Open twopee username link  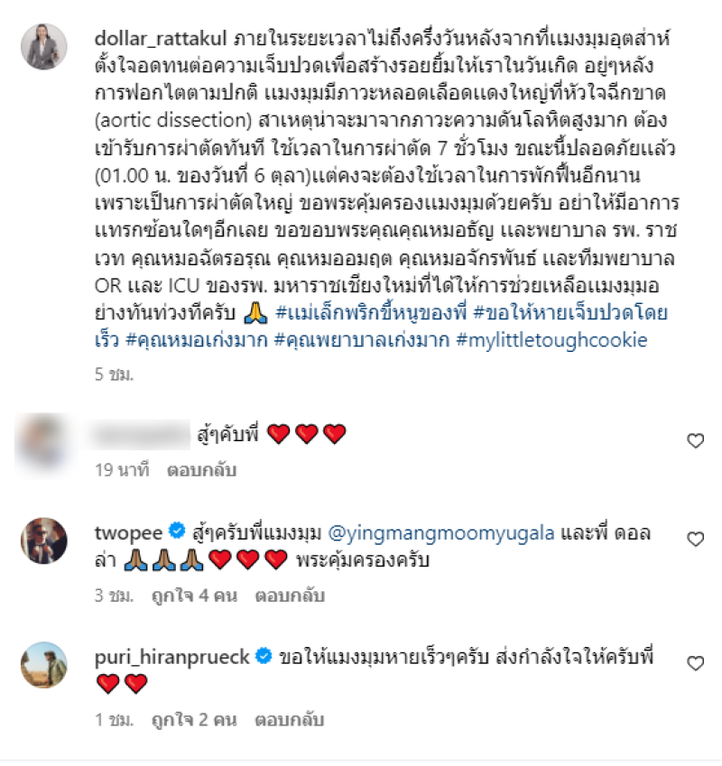click(x=128, y=533)
